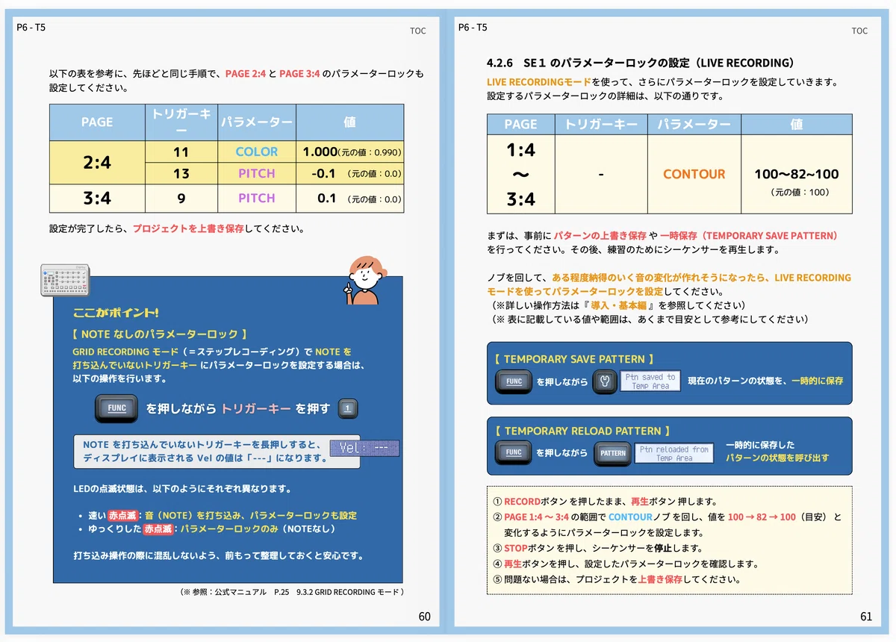This screenshot has width=896, height=642.
Task: Select the CONTOUR parameter cell
Action: [694, 174]
